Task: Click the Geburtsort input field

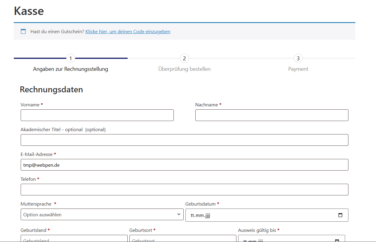Action: pos(183,238)
